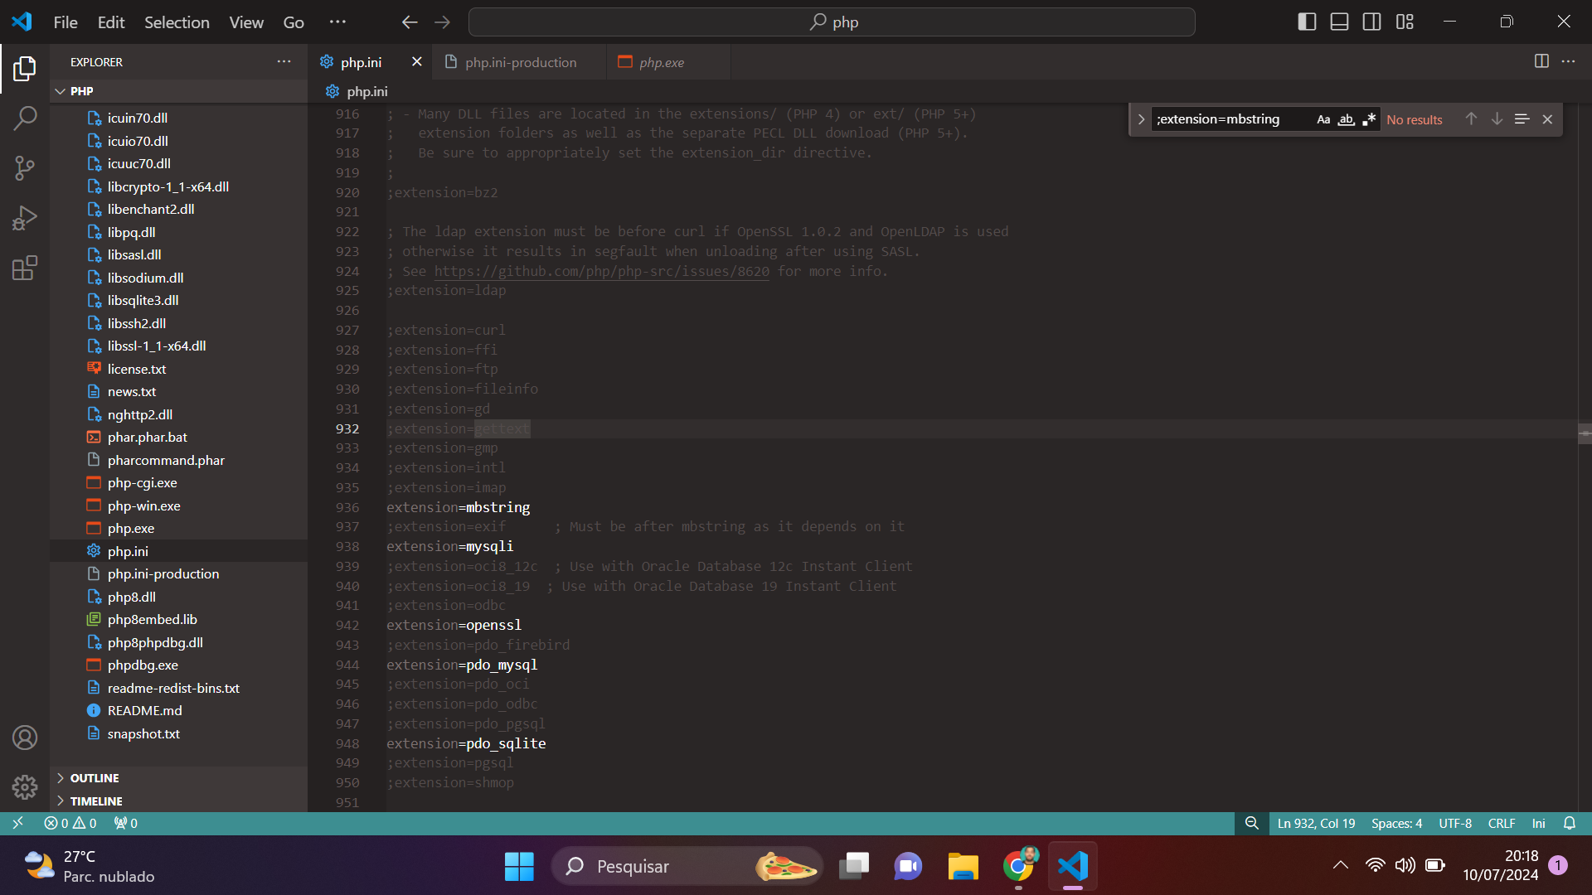The width and height of the screenshot is (1592, 895).
Task: Toggle the secondary side bar layout icon
Action: click(x=1372, y=22)
